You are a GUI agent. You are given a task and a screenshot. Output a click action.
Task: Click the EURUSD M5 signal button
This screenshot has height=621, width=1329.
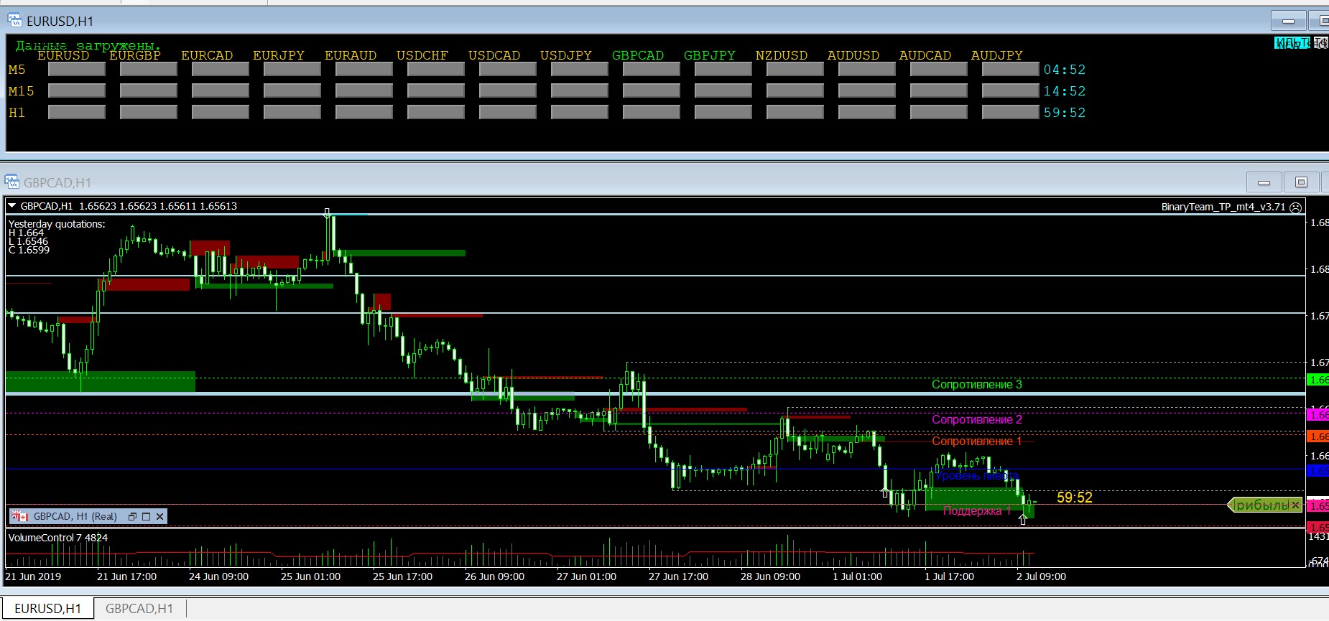click(x=77, y=70)
